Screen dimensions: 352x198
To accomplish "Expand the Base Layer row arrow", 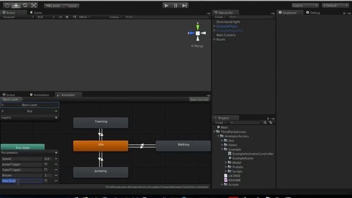I will click(3, 105).
